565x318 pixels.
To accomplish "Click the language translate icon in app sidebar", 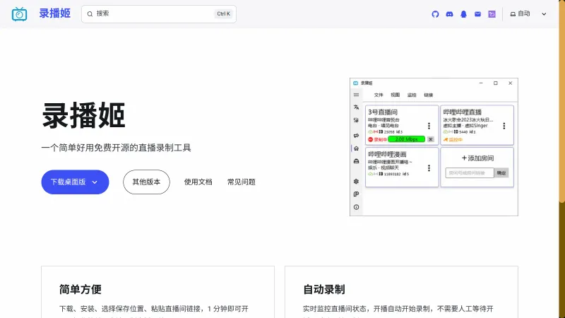I will pos(356,107).
